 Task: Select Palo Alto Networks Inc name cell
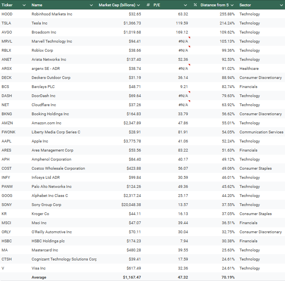[x=51, y=186]
